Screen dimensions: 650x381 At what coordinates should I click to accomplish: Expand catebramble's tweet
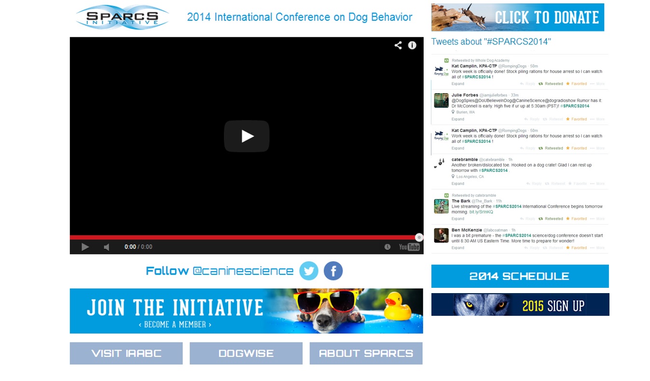point(458,183)
